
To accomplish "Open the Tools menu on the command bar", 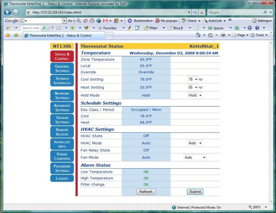I will pyautogui.click(x=259, y=35).
